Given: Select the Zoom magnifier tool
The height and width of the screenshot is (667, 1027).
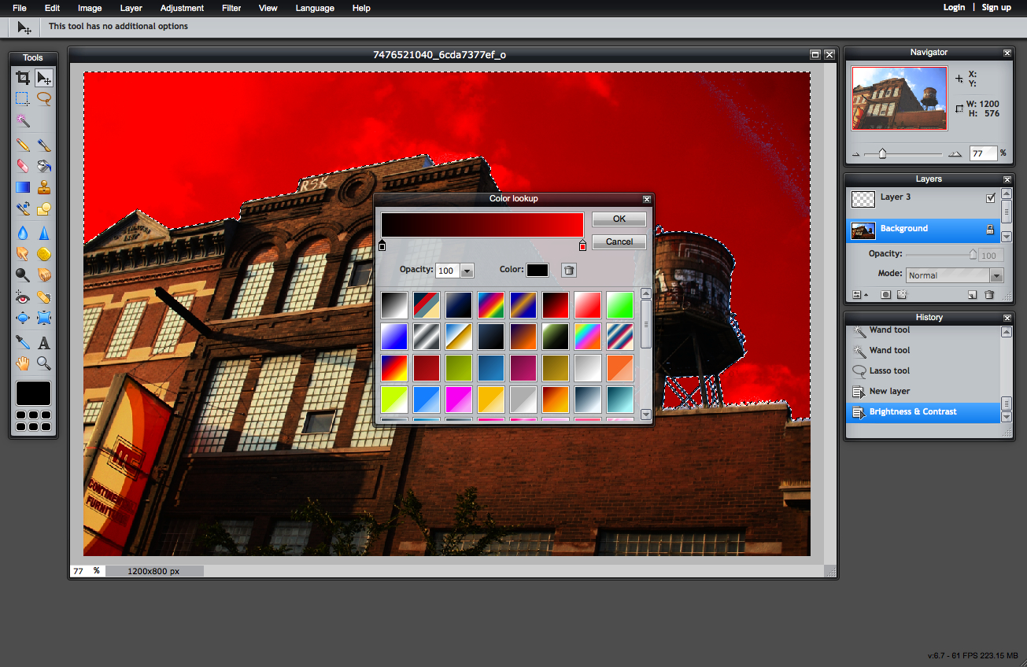Looking at the screenshot, I should [44, 363].
